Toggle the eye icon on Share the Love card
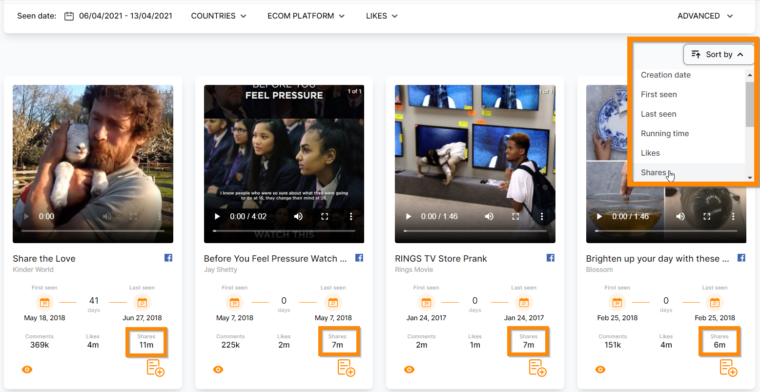This screenshot has width=760, height=392. [27, 370]
